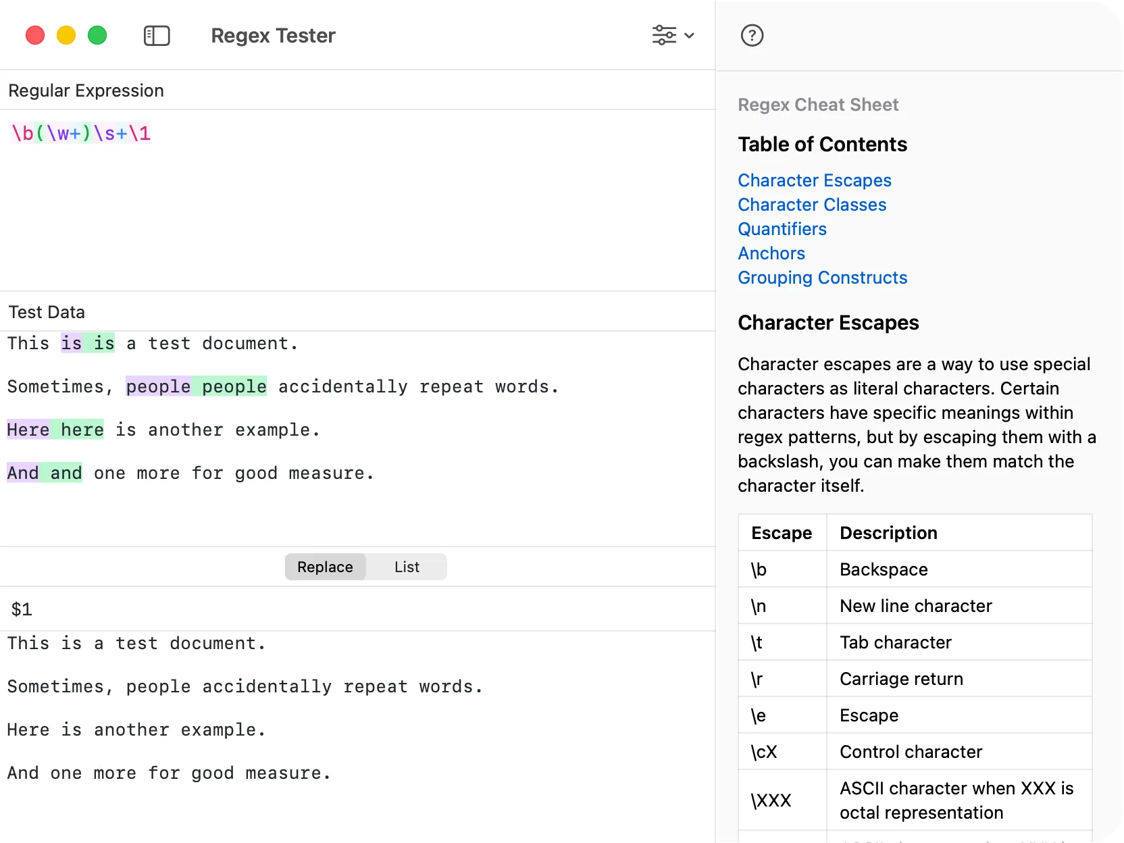Click the green zoom window button

[x=97, y=35]
